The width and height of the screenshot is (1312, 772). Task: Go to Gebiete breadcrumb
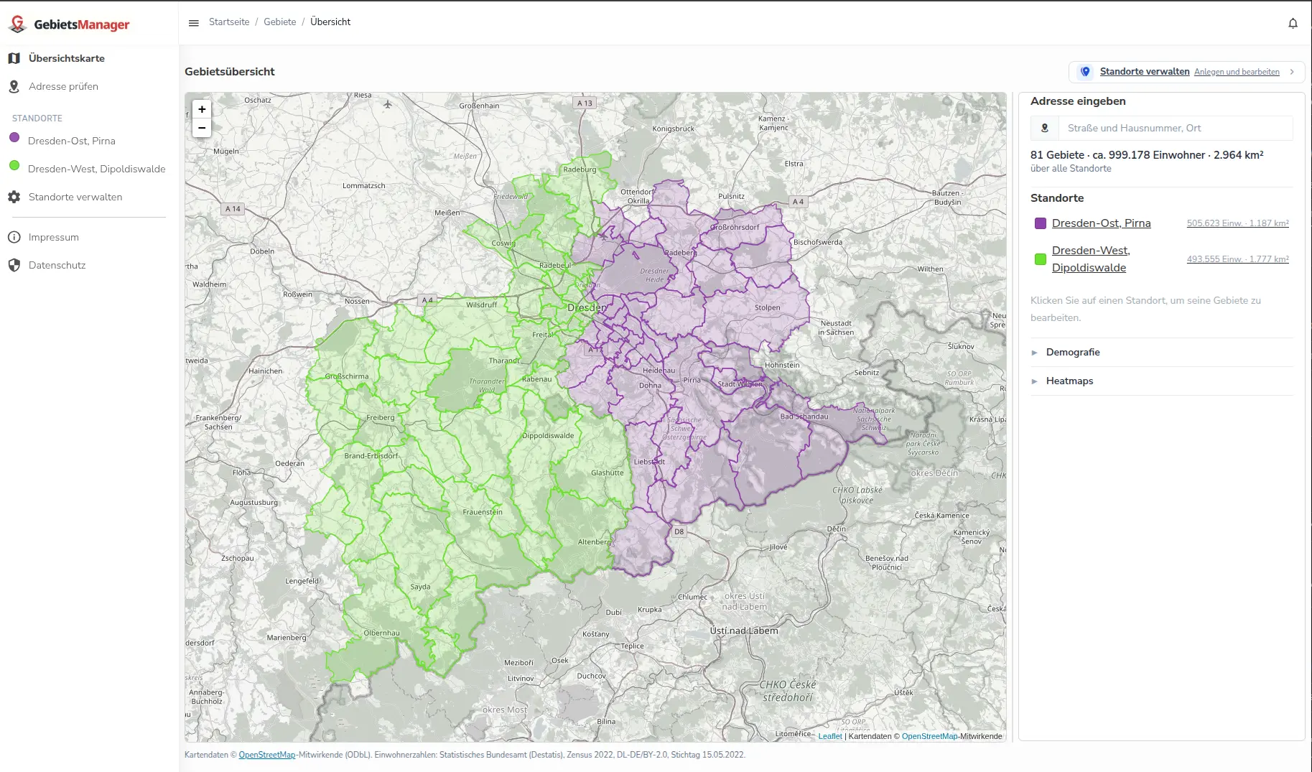coord(280,22)
